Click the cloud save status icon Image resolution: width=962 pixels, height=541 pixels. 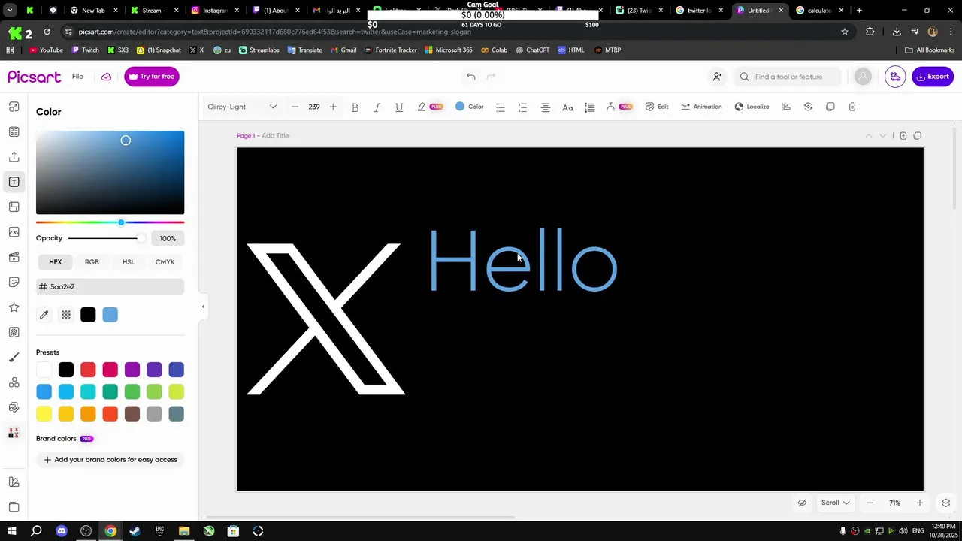(106, 77)
